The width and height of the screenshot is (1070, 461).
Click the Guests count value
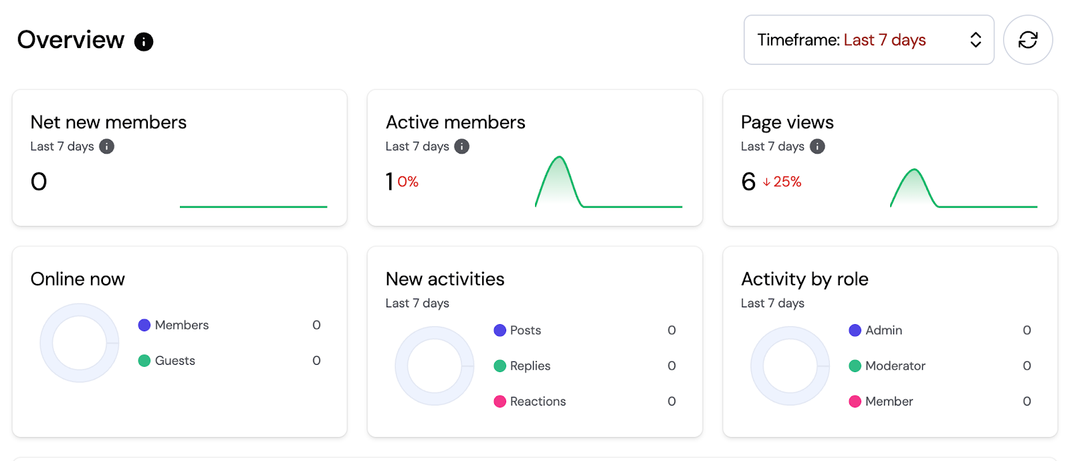[316, 361]
